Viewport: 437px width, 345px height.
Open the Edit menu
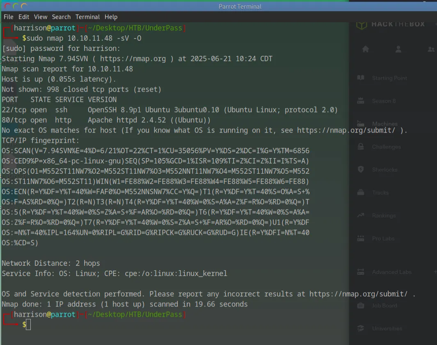click(24, 17)
